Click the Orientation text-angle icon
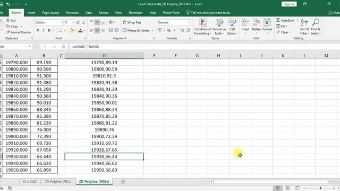Image resolution: width=340 pixels, height=191 pixels. 111,22
